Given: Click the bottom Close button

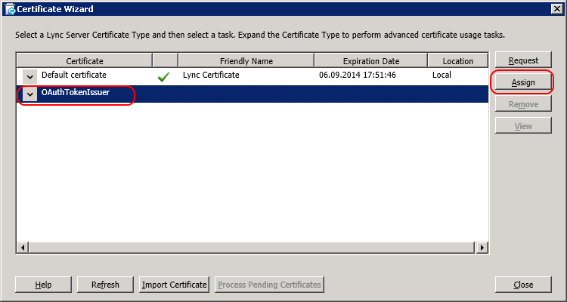Looking at the screenshot, I should tap(523, 285).
